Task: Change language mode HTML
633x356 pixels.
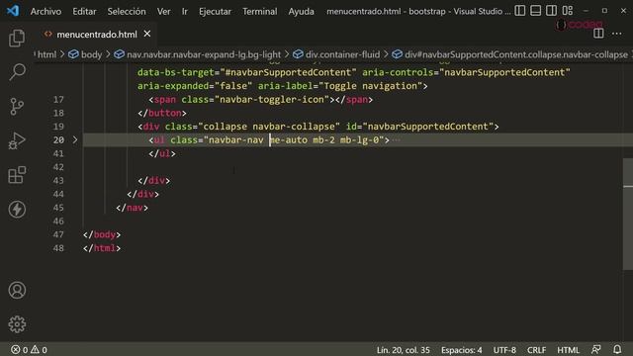Action: [568, 350]
